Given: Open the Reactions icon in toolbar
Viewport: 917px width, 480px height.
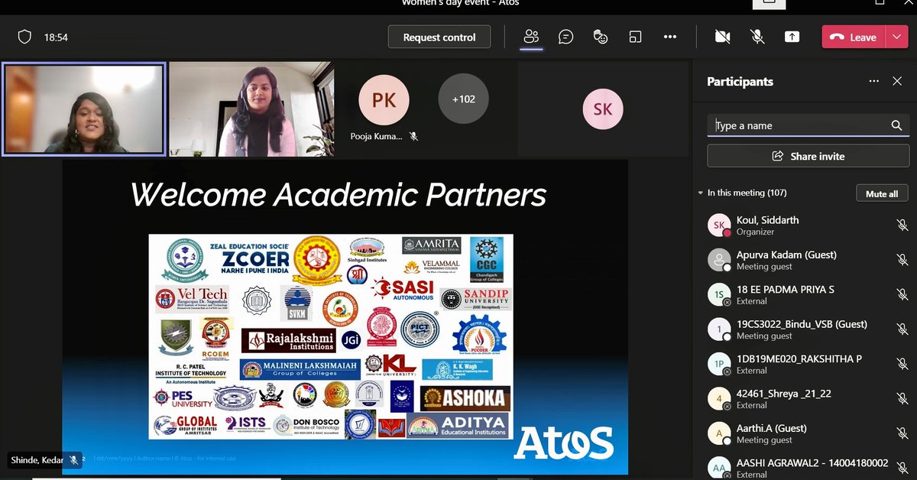Looking at the screenshot, I should coord(601,37).
